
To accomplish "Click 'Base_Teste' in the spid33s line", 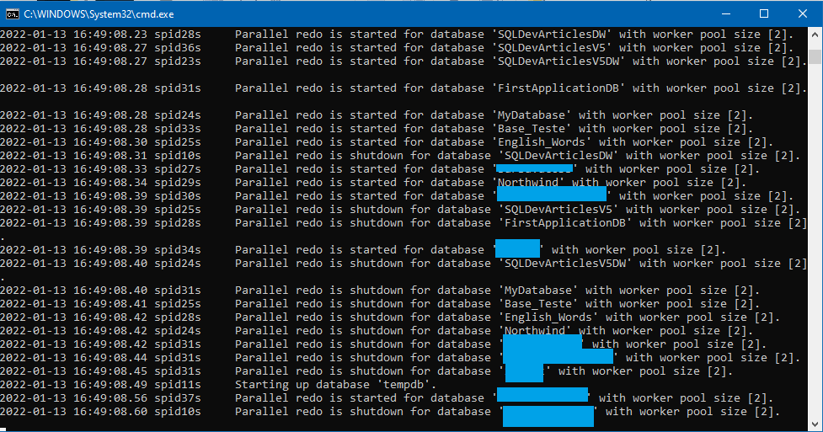I will [x=532, y=129].
